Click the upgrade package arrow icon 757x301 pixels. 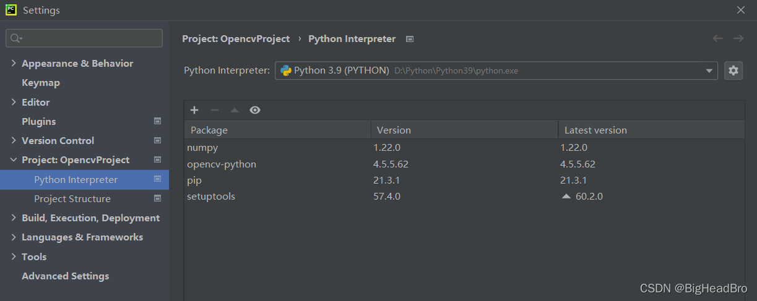[x=235, y=110]
